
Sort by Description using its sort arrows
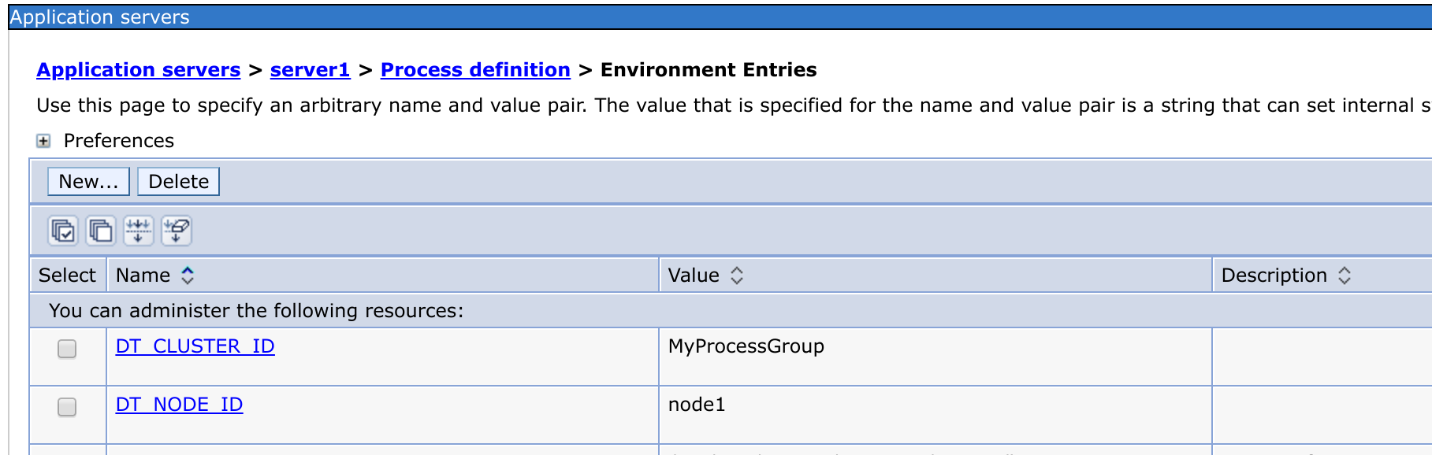pyautogui.click(x=1345, y=276)
